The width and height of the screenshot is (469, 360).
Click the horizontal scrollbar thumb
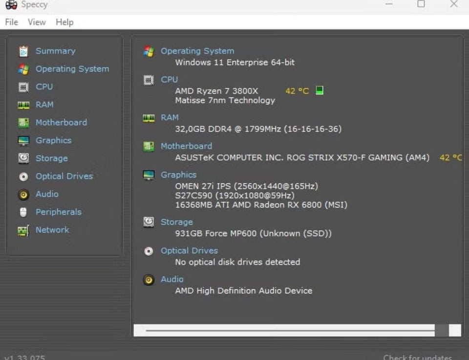442,330
